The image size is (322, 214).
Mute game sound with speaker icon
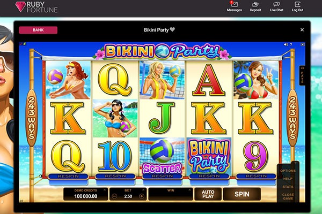click(x=286, y=44)
